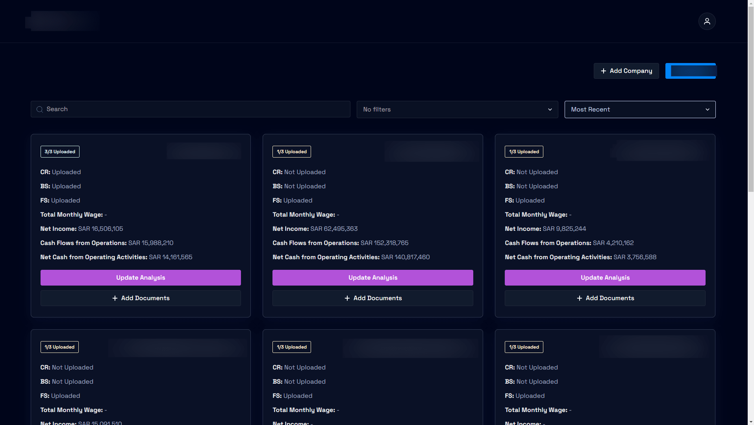Open the user profile icon
This screenshot has height=425, width=754.
[x=707, y=21]
